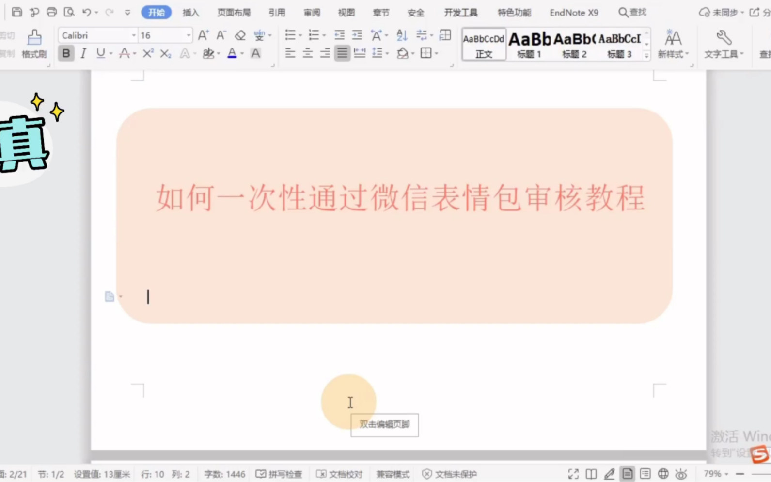The height and width of the screenshot is (482, 771).
Task: Expand the bullet list options arrow
Action: click(300, 35)
